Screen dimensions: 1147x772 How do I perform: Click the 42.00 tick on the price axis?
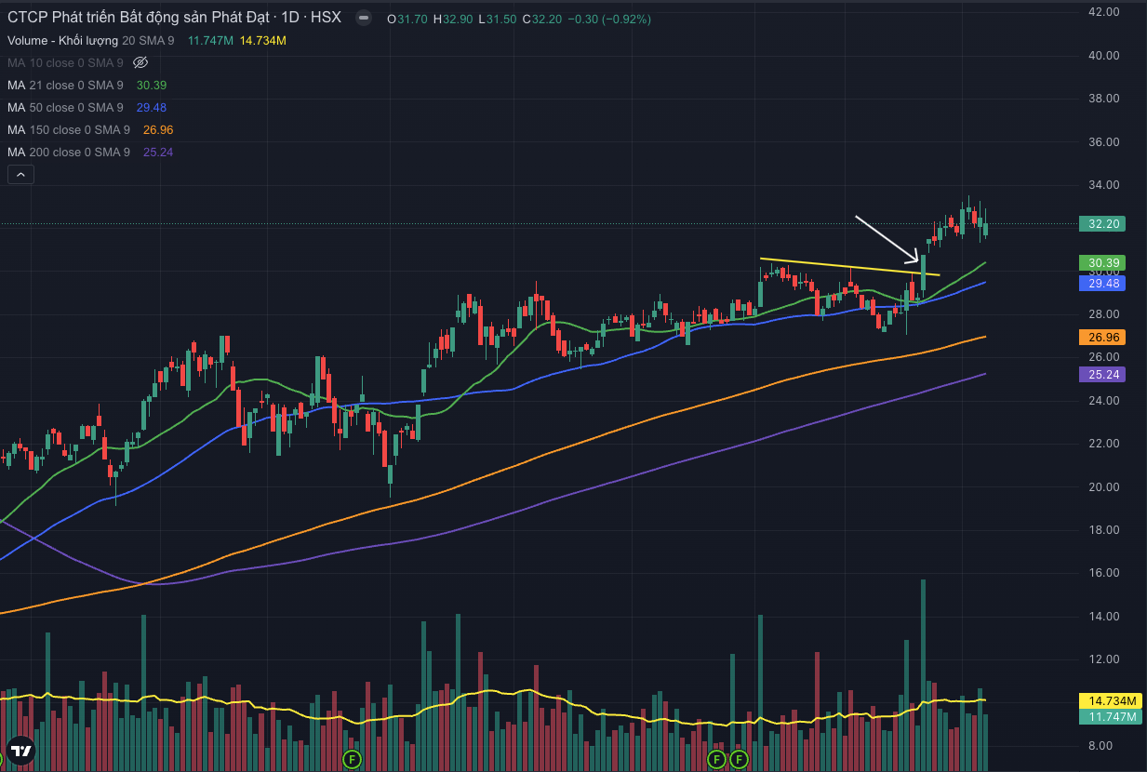click(x=1102, y=12)
